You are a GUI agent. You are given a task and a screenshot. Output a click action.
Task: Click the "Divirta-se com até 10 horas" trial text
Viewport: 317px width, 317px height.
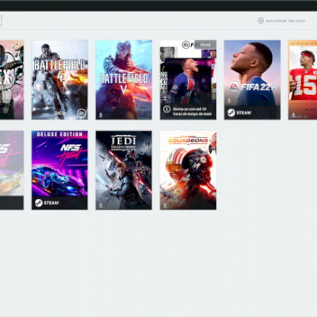[192, 111]
